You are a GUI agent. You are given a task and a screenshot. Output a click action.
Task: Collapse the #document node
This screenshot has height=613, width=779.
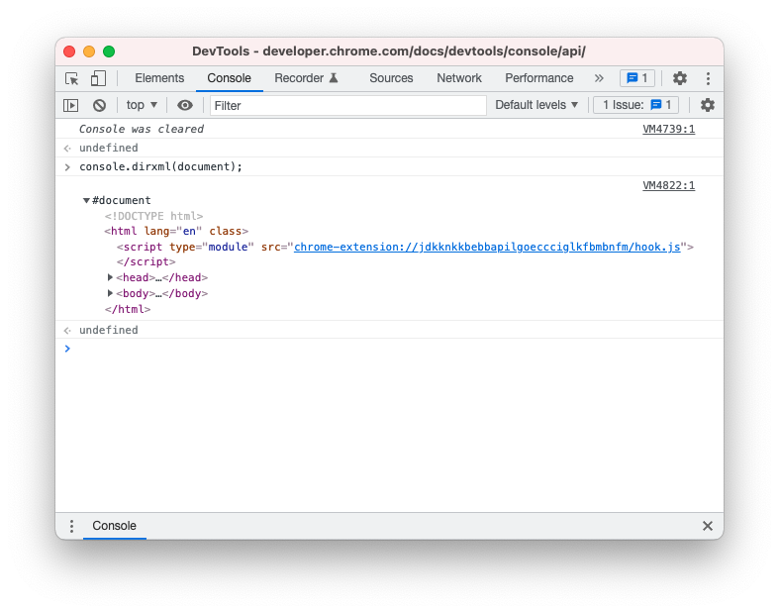[86, 200]
